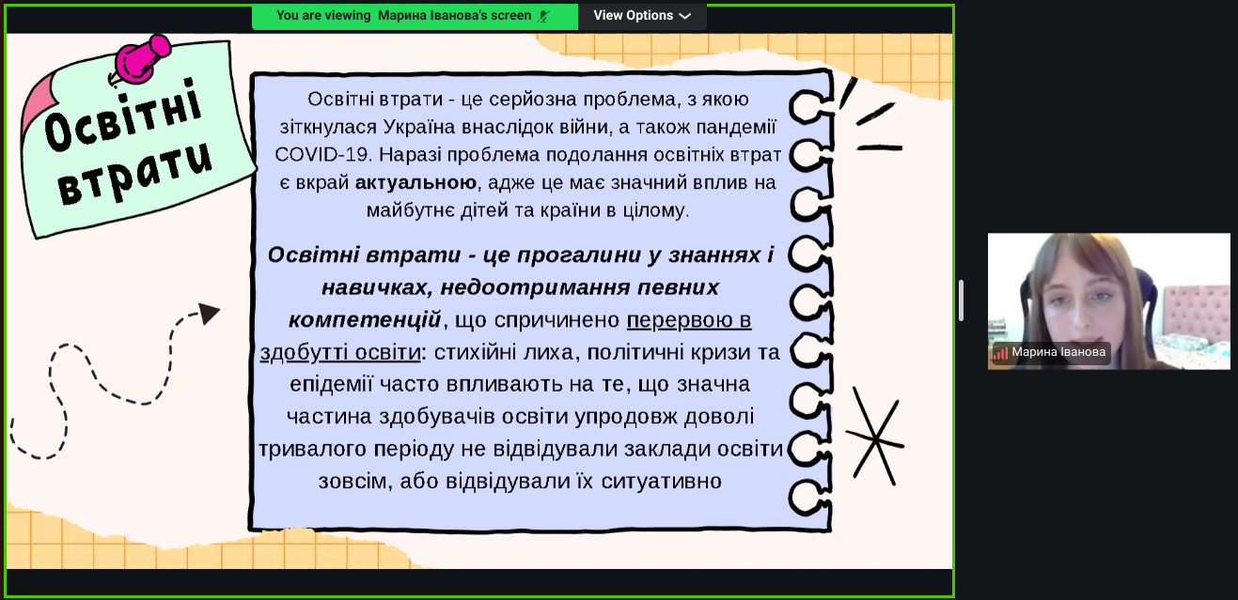Click the bold word 'актуальною' on the slide
This screenshot has width=1238, height=600.
[416, 182]
